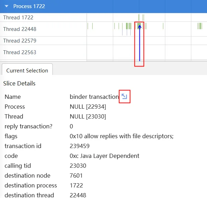This screenshot has height=198, width=207.
Task: Click the calling tid value 23030
Action: coord(78,166)
